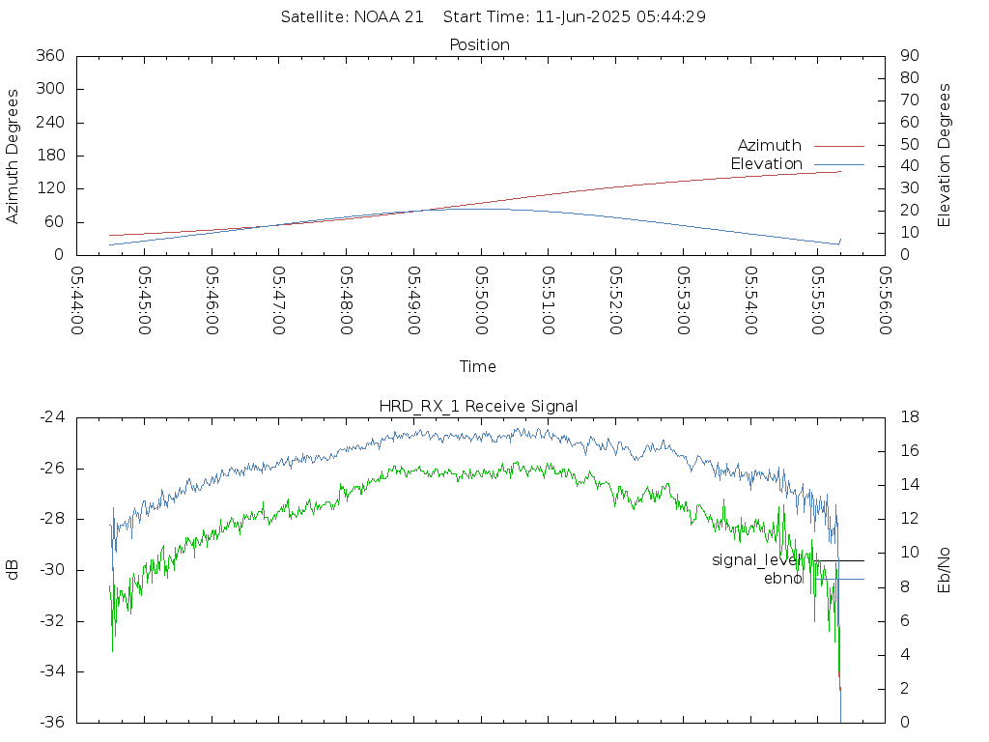This screenshot has height=742, width=989.
Task: Click the -32 dB axis value
Action: [x=52, y=621]
